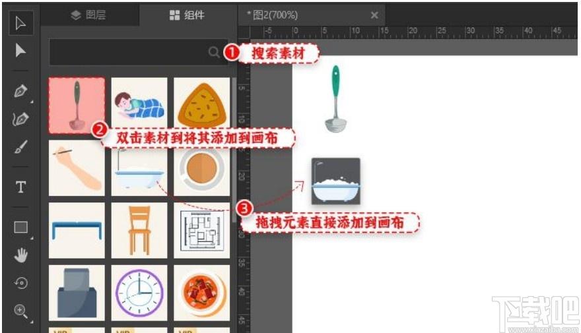
Task: Select the purple clock thumbnail
Action: 139,293
